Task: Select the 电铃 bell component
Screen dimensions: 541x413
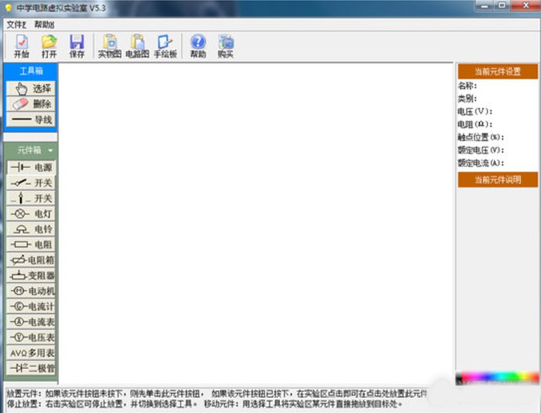Action: [31, 229]
